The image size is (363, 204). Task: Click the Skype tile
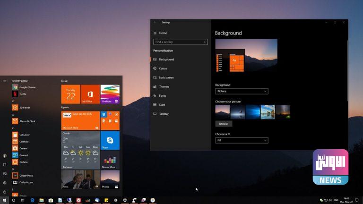[110, 140]
